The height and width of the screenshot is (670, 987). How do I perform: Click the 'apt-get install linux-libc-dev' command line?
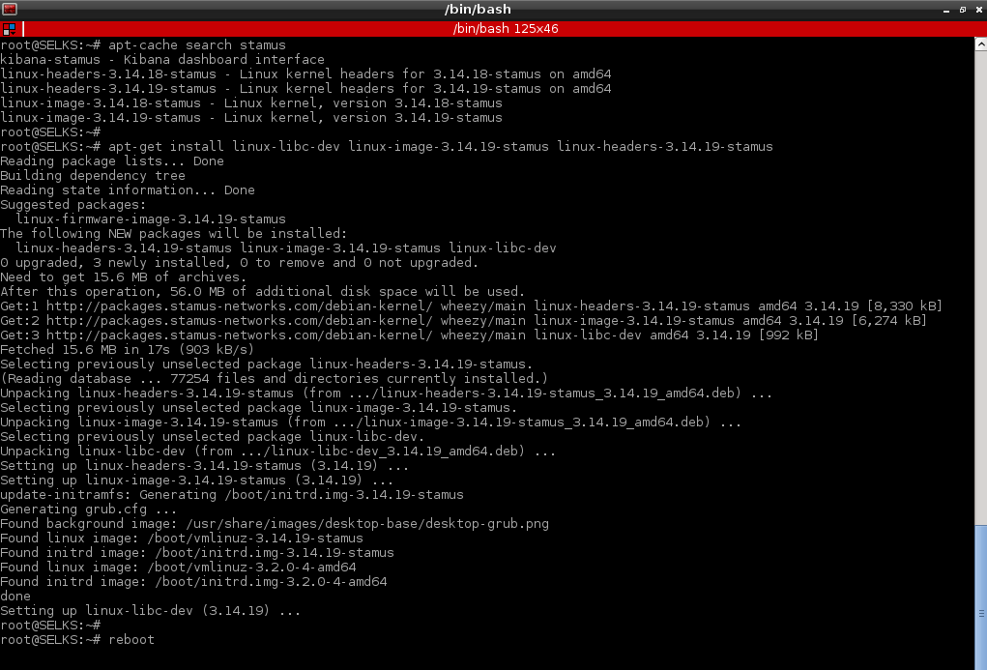pos(387,147)
